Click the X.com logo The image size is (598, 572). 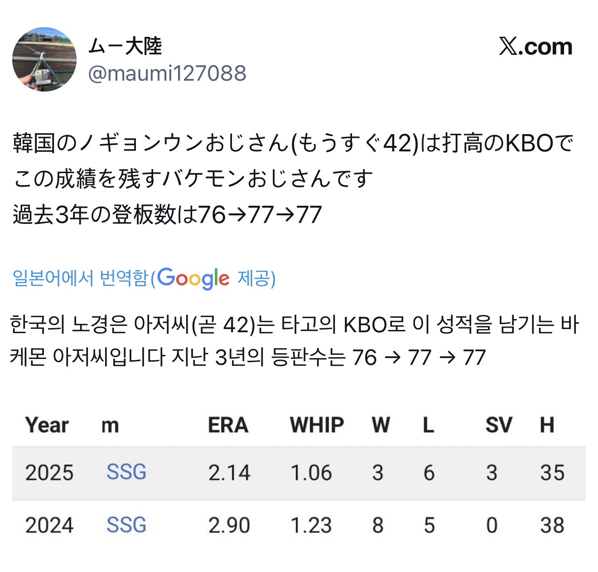click(535, 46)
